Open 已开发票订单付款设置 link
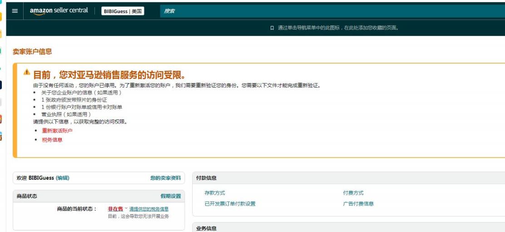505x232 pixels. pyautogui.click(x=230, y=204)
